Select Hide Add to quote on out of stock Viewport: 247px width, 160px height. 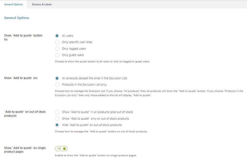click(x=57, y=125)
